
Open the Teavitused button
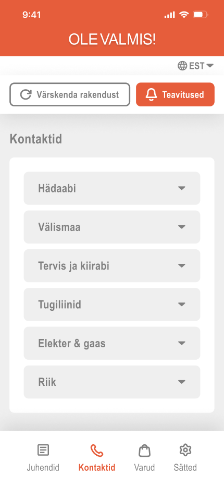point(175,94)
